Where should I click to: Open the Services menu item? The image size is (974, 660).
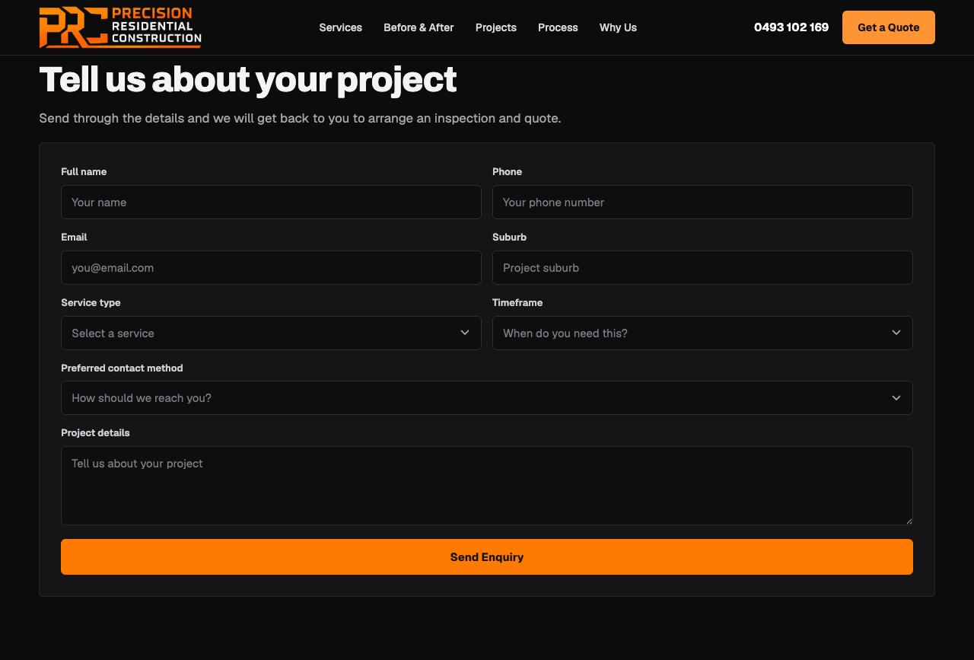341,27
